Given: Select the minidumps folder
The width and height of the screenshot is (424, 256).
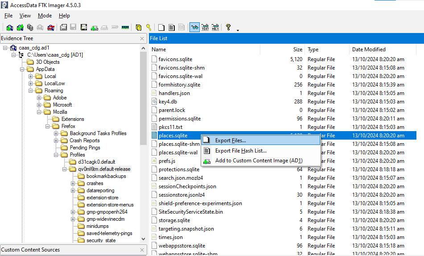Looking at the screenshot, I should click(97, 226).
